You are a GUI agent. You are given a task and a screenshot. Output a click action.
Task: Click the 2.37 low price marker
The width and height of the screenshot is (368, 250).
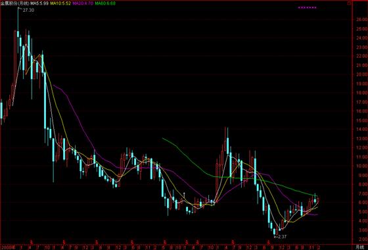point(282,237)
